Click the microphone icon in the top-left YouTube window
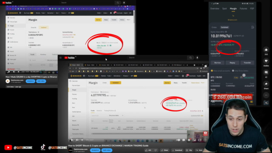 point(124,3)
